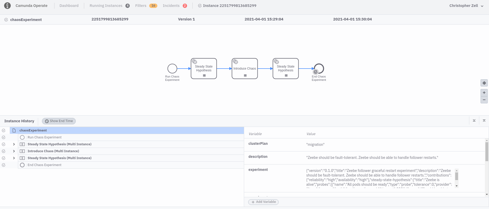Image resolution: width=489 pixels, height=209 pixels.
Task: Select Introduce Chaos (Multi Instance) row
Action: [131, 151]
